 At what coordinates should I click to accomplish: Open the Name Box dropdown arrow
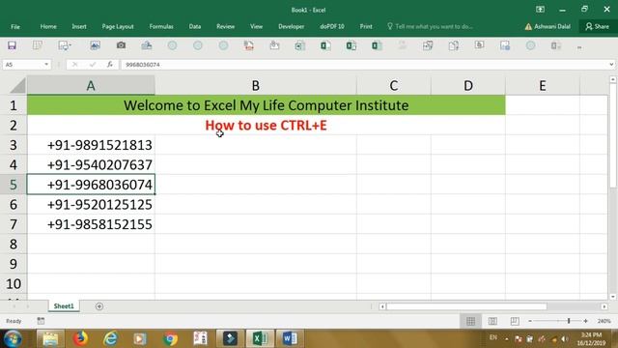click(46, 65)
